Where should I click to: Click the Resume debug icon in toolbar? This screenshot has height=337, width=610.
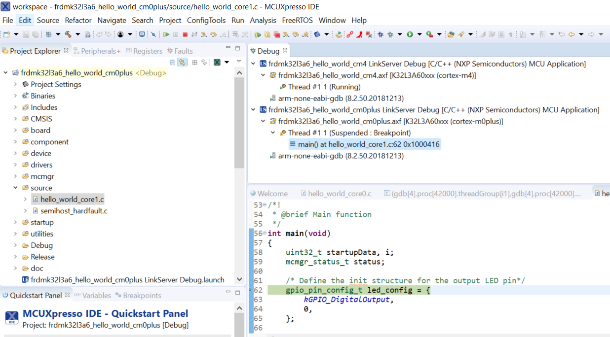coord(166,34)
